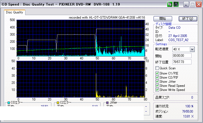Click the Data CD disc type value
This screenshot has width=203, height=123.
coord(174,28)
